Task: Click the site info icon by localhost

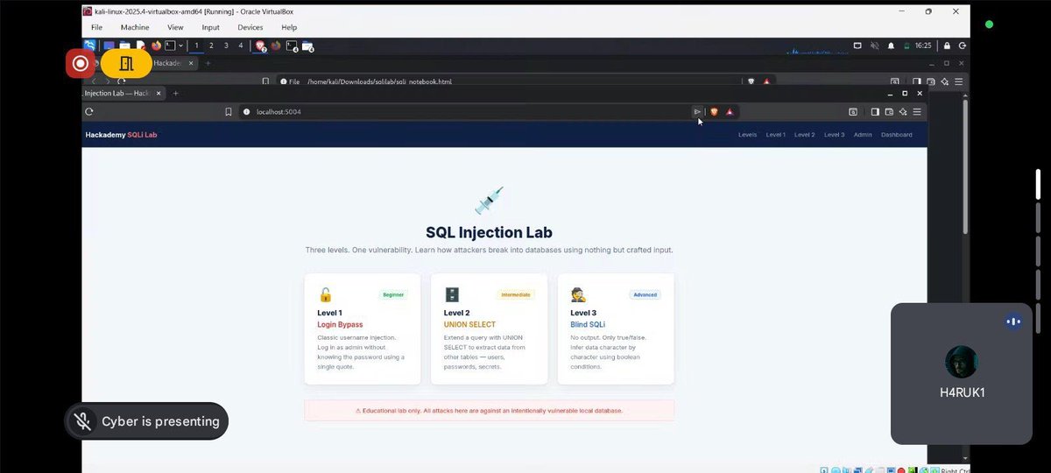Action: tap(247, 111)
